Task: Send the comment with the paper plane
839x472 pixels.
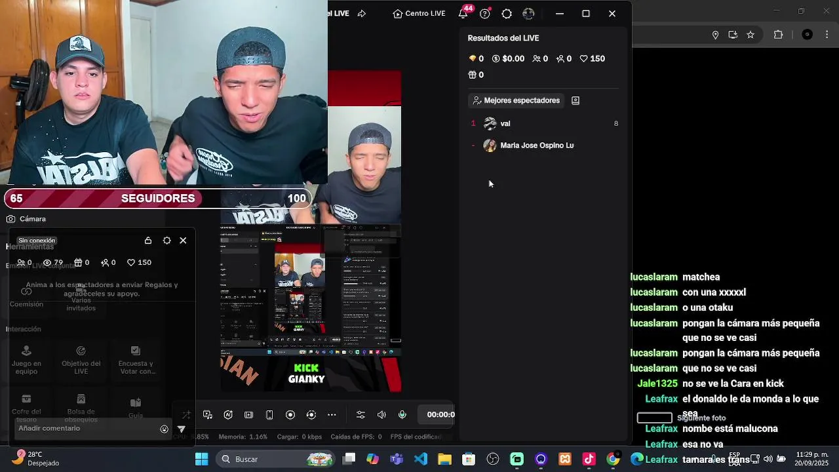Action: click(x=182, y=429)
